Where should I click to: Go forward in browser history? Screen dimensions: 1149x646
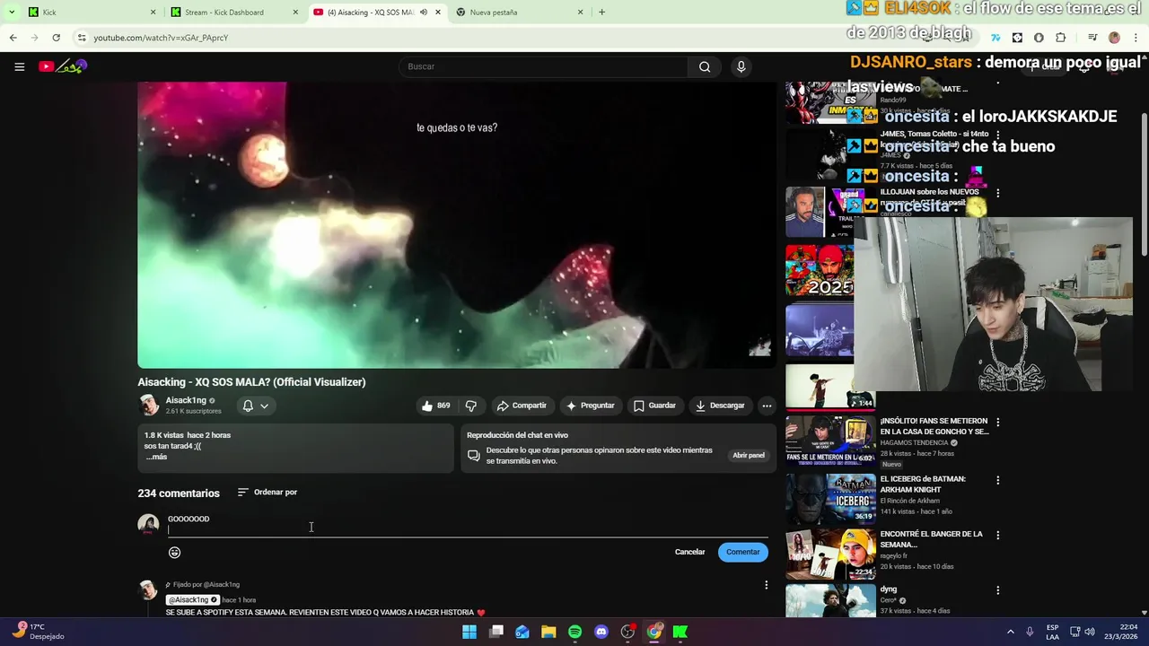point(34,38)
